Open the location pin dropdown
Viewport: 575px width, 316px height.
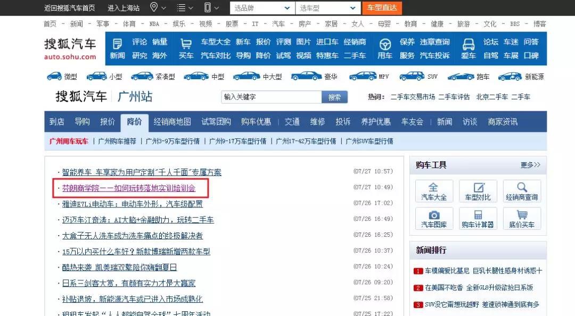tap(158, 7)
